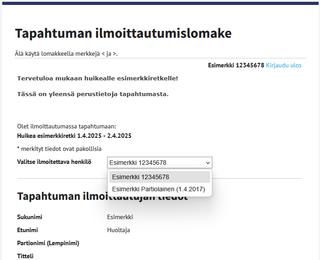Click the Tapahtuman ilmoittautumislomake page heading
This screenshot has height=260, width=320.
click(x=123, y=33)
